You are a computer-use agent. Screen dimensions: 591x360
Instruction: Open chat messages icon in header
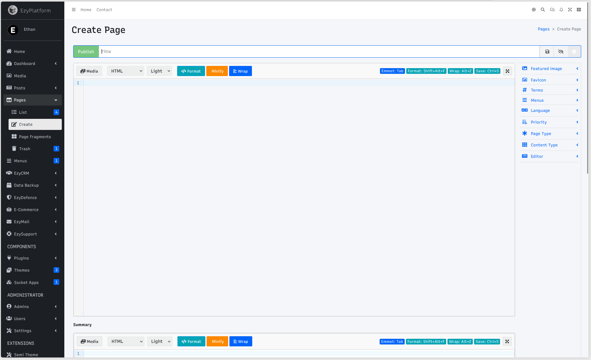pos(552,10)
